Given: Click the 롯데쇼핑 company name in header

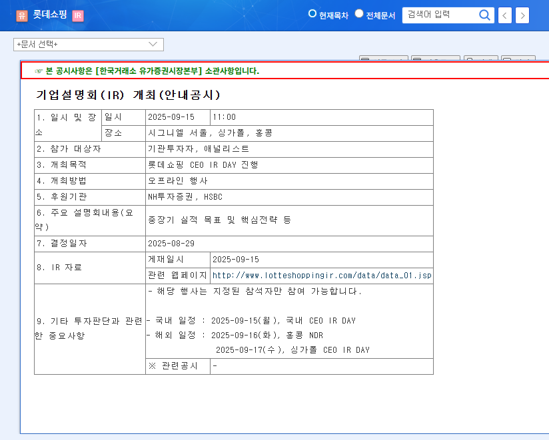Looking at the screenshot, I should (x=50, y=15).
